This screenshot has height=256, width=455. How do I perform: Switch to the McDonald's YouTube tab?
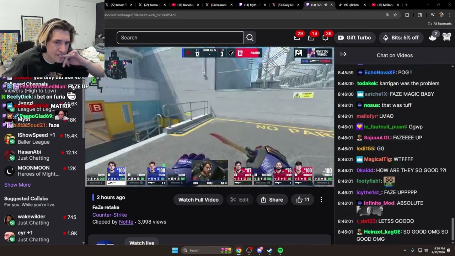click(386, 5)
